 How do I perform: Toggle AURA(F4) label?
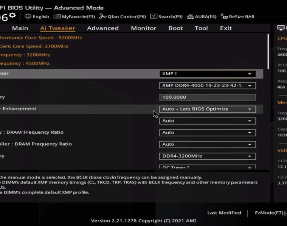coord(206,17)
